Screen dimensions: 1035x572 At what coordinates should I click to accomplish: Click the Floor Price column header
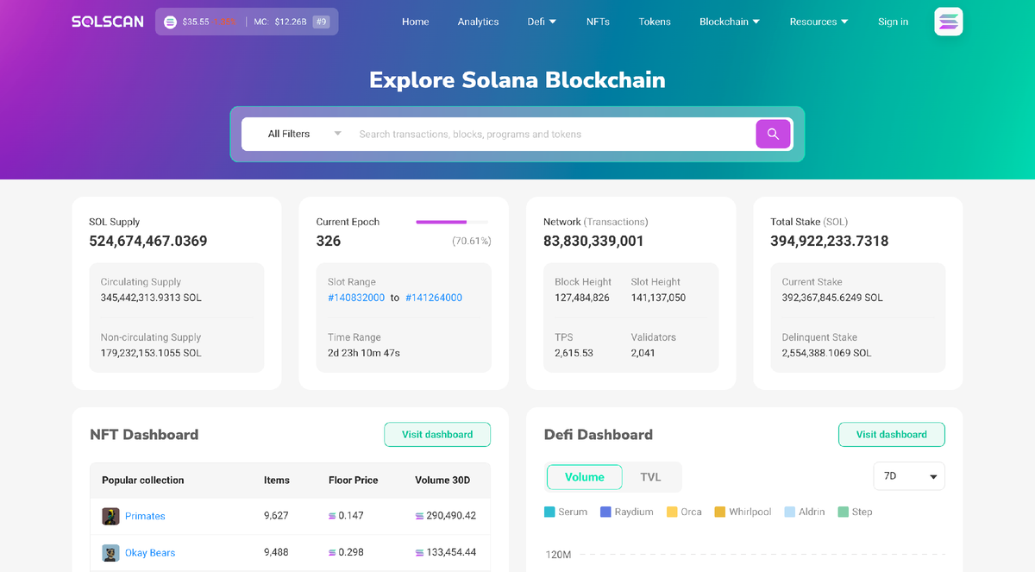coord(354,481)
